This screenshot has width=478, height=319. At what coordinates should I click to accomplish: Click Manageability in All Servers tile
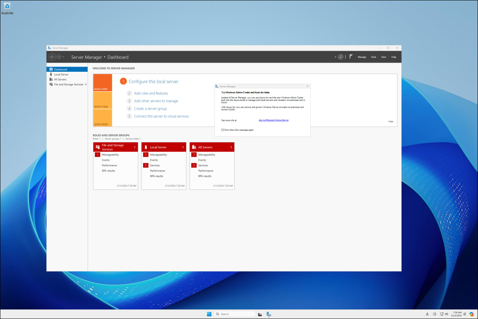(207, 155)
